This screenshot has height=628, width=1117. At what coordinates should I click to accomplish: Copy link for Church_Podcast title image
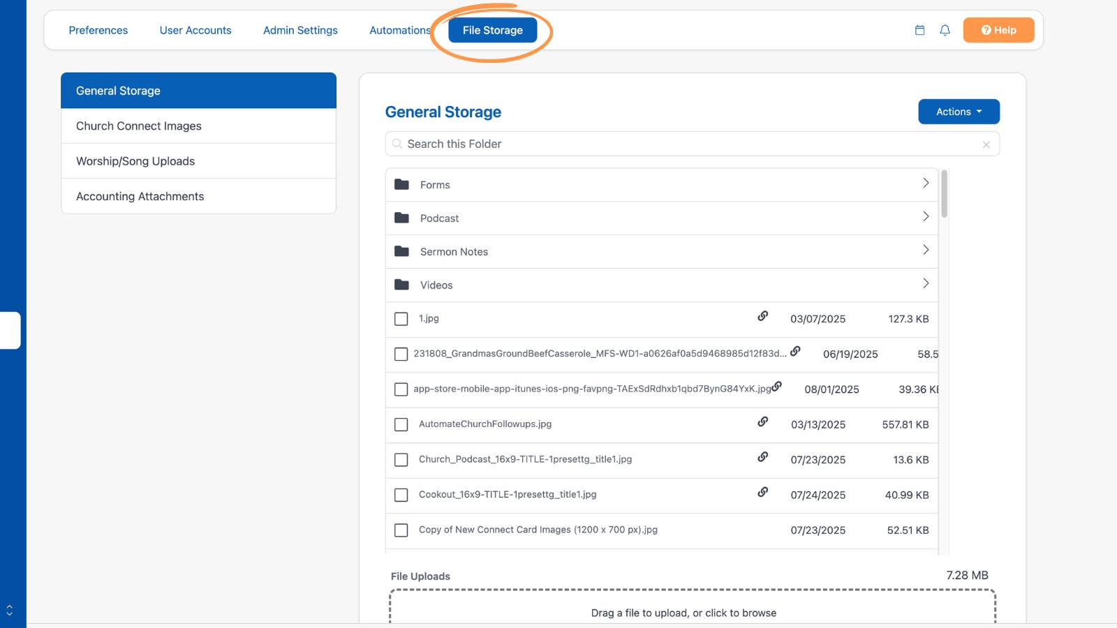763,456
